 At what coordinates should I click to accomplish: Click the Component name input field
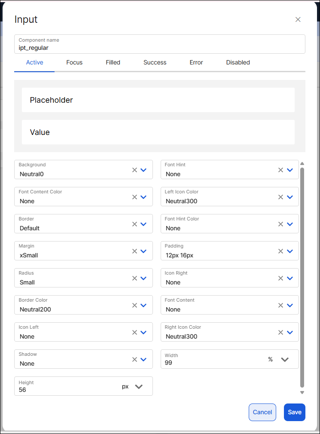point(159,47)
